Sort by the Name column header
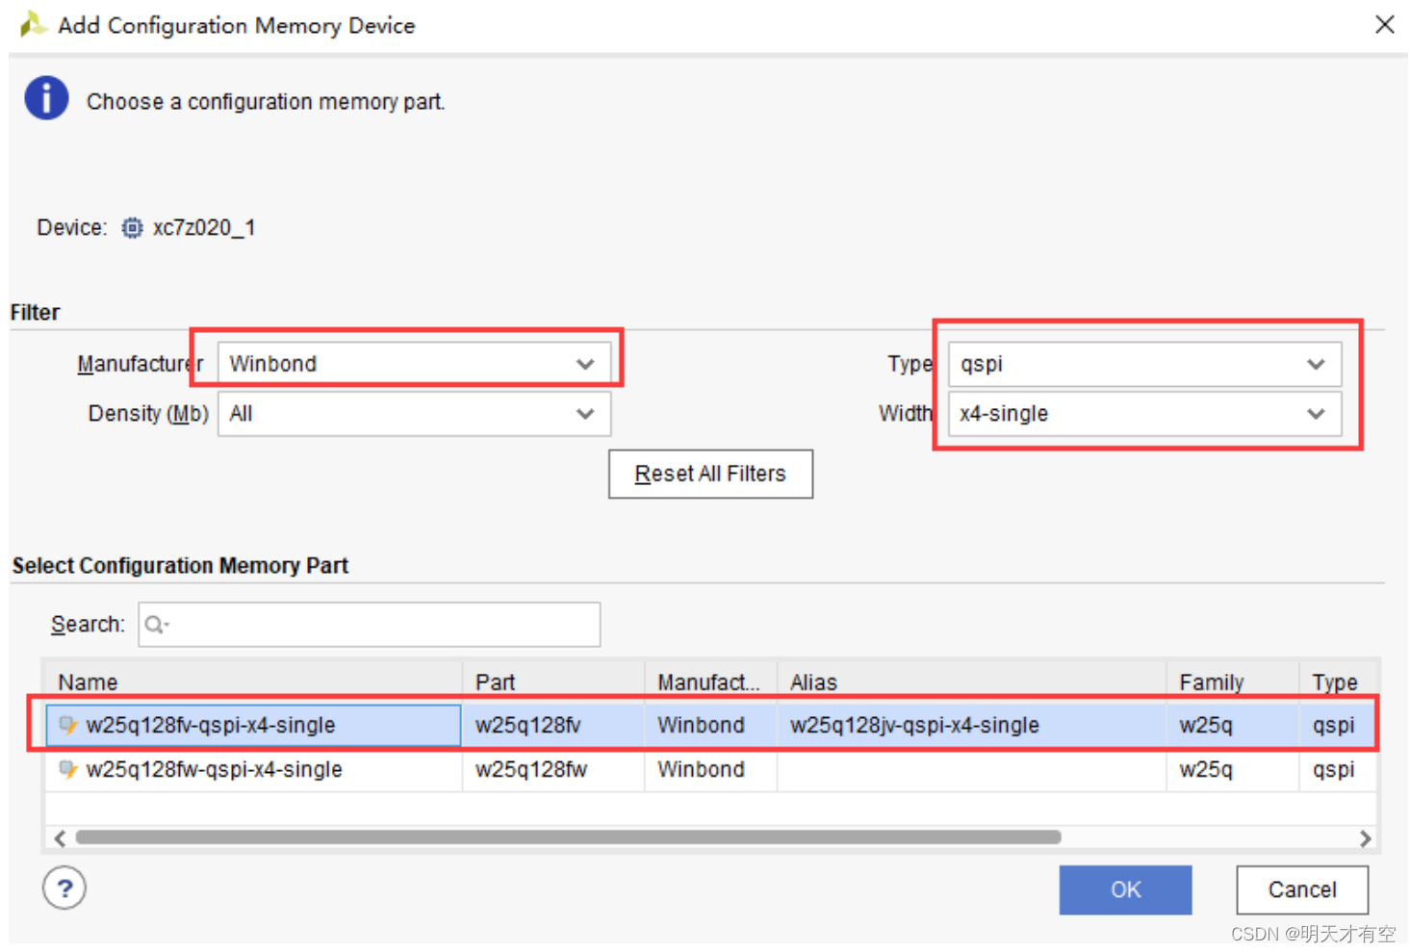Image resolution: width=1410 pixels, height=952 pixels. click(254, 682)
